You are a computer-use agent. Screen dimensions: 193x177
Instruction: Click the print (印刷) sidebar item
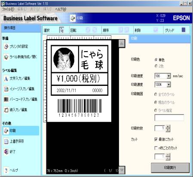(x=21, y=131)
